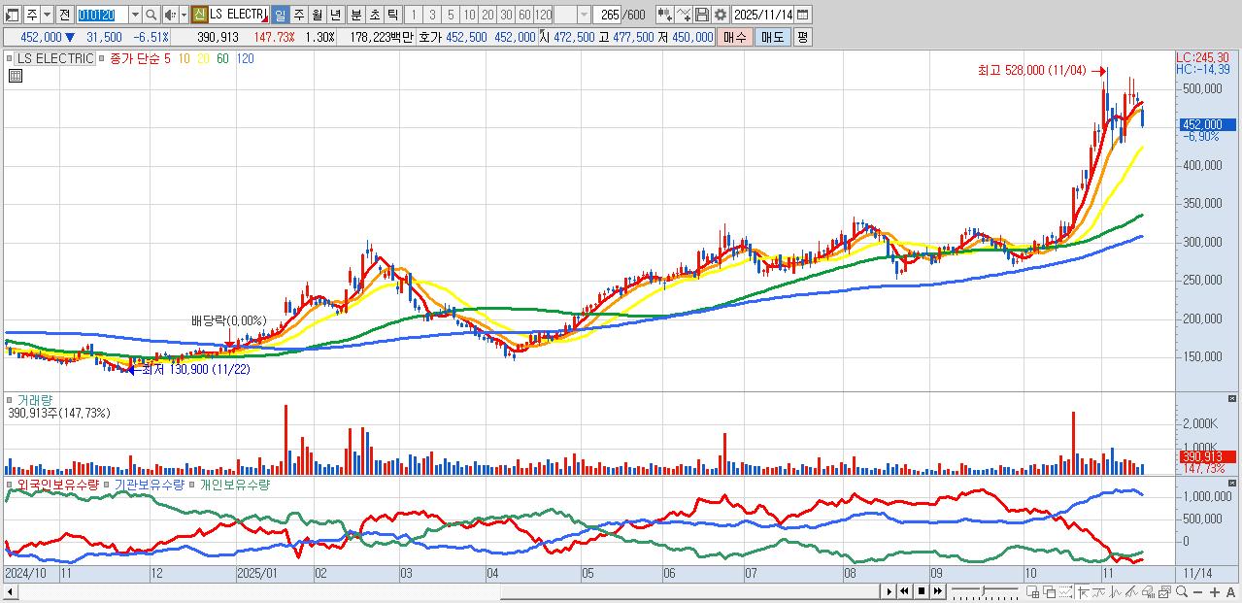
Task: Select the 일 (daily) period toggle
Action: [280, 15]
